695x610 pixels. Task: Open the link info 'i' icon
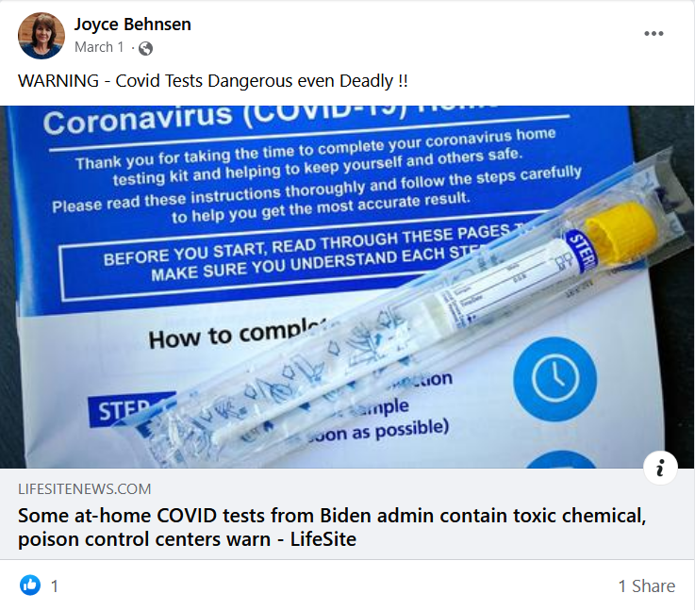pyautogui.click(x=660, y=468)
